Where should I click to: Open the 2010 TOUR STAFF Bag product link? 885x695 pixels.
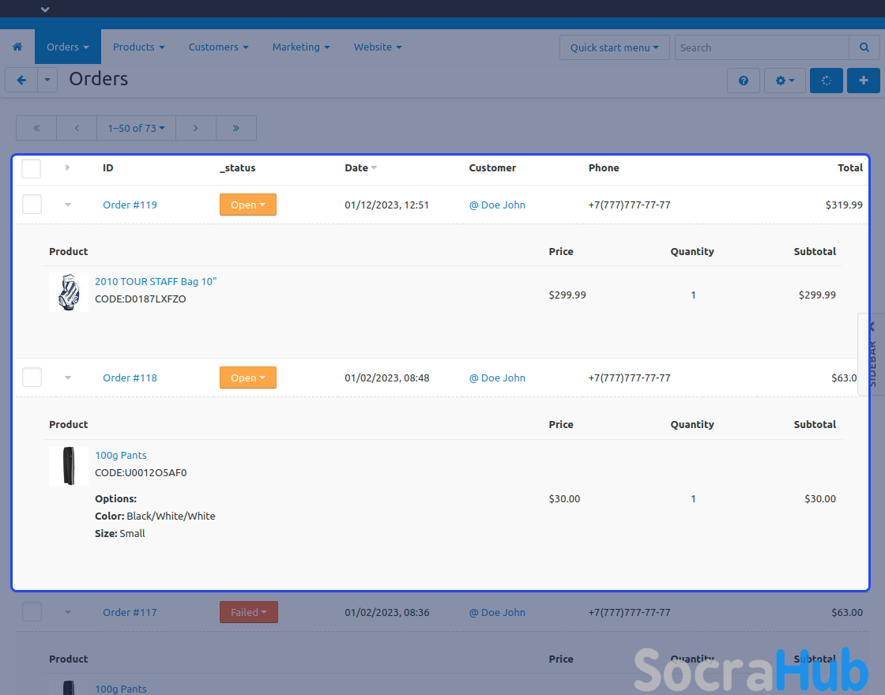156,281
